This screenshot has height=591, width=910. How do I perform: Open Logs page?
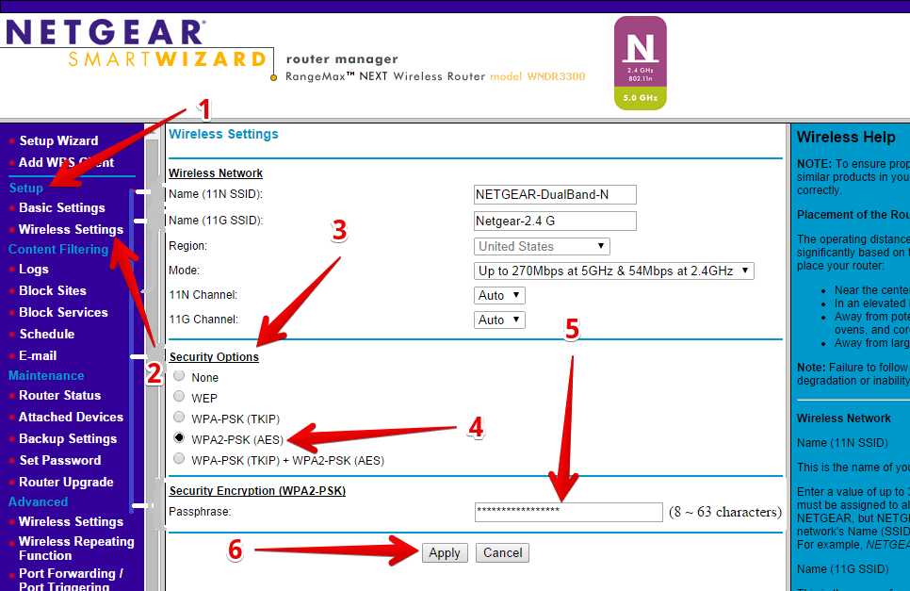(x=34, y=270)
